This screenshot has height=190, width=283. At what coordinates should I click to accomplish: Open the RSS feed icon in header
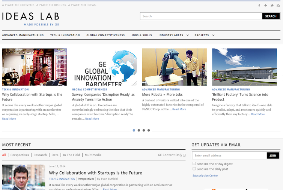(x=278, y=5)
